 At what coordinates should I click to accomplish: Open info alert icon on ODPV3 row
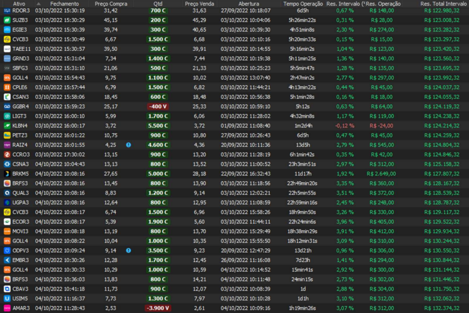point(128,250)
